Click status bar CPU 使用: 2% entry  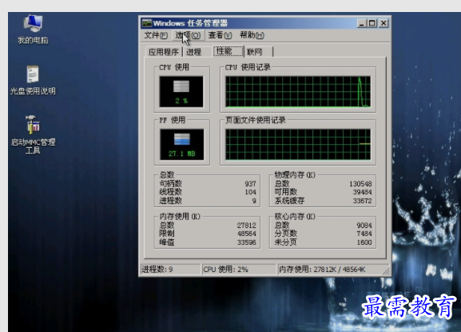click(239, 270)
